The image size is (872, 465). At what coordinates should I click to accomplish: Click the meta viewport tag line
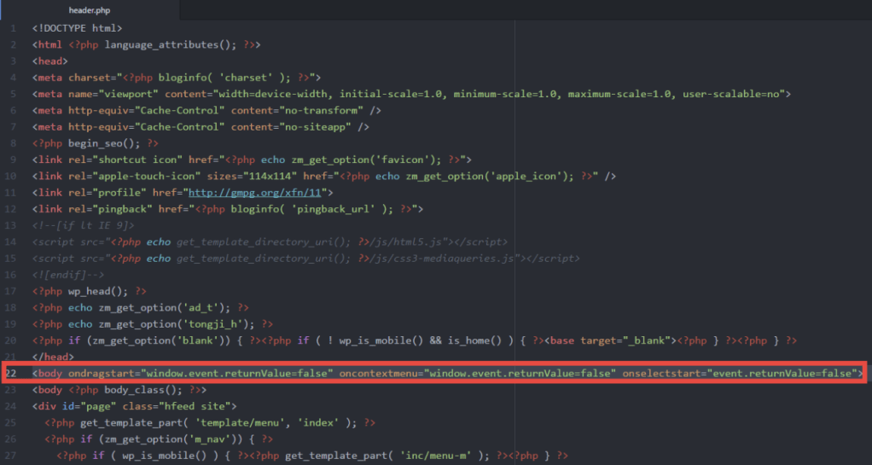[x=411, y=94]
